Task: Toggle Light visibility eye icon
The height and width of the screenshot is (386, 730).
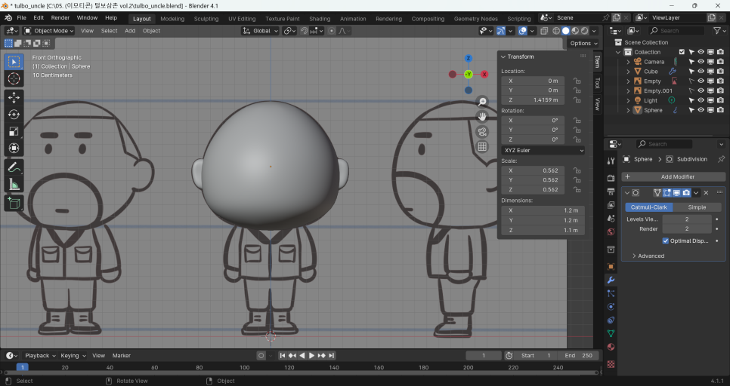Action: [701, 100]
